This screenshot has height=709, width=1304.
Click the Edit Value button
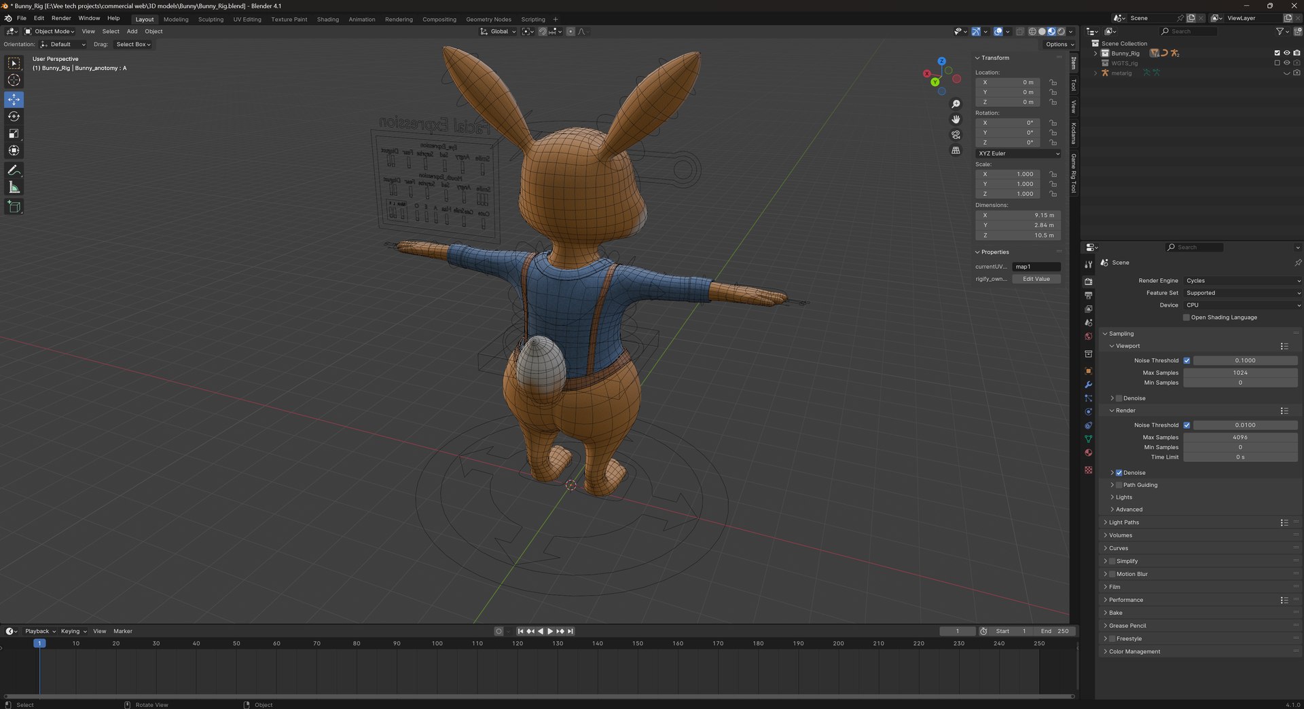tap(1036, 279)
